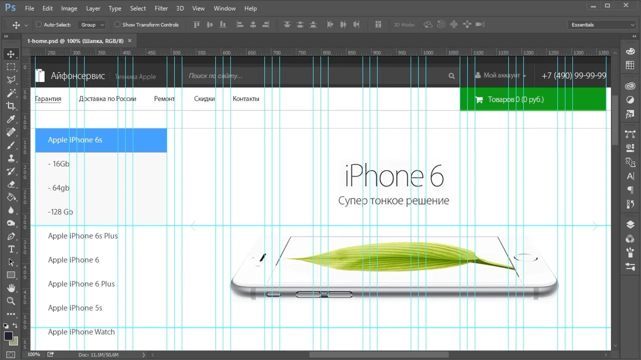Open the Move tool preset picker arrow

coord(26,25)
